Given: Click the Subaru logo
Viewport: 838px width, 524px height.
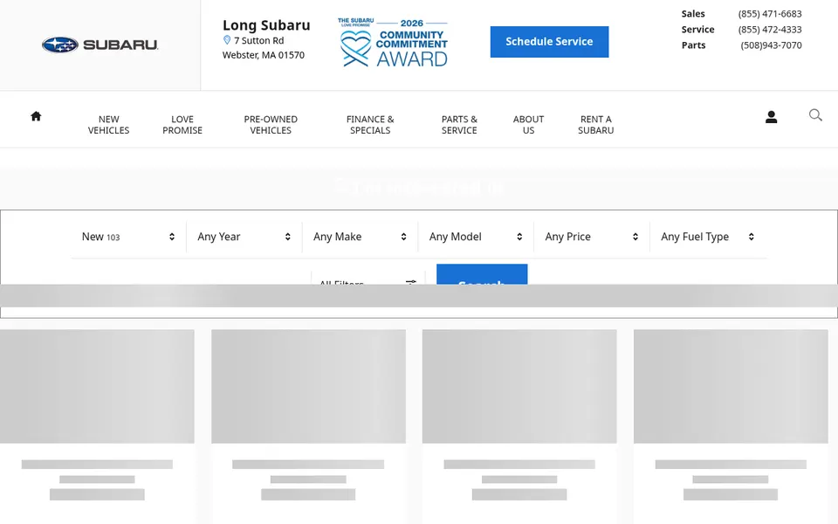Looking at the screenshot, I should click(100, 45).
